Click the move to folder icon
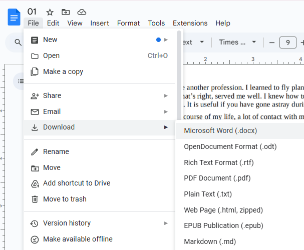 coord(66,12)
